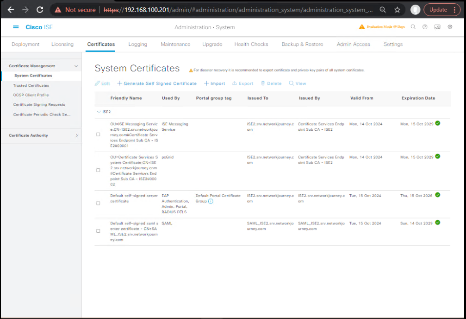Expand the Certificate Authority section chevron
Screen dimensions: 466x319
click(77, 135)
